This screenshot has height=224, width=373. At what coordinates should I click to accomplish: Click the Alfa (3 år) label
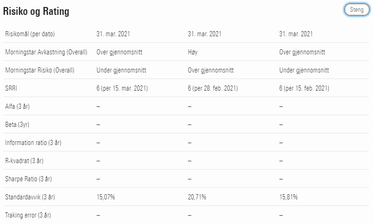click(x=17, y=106)
